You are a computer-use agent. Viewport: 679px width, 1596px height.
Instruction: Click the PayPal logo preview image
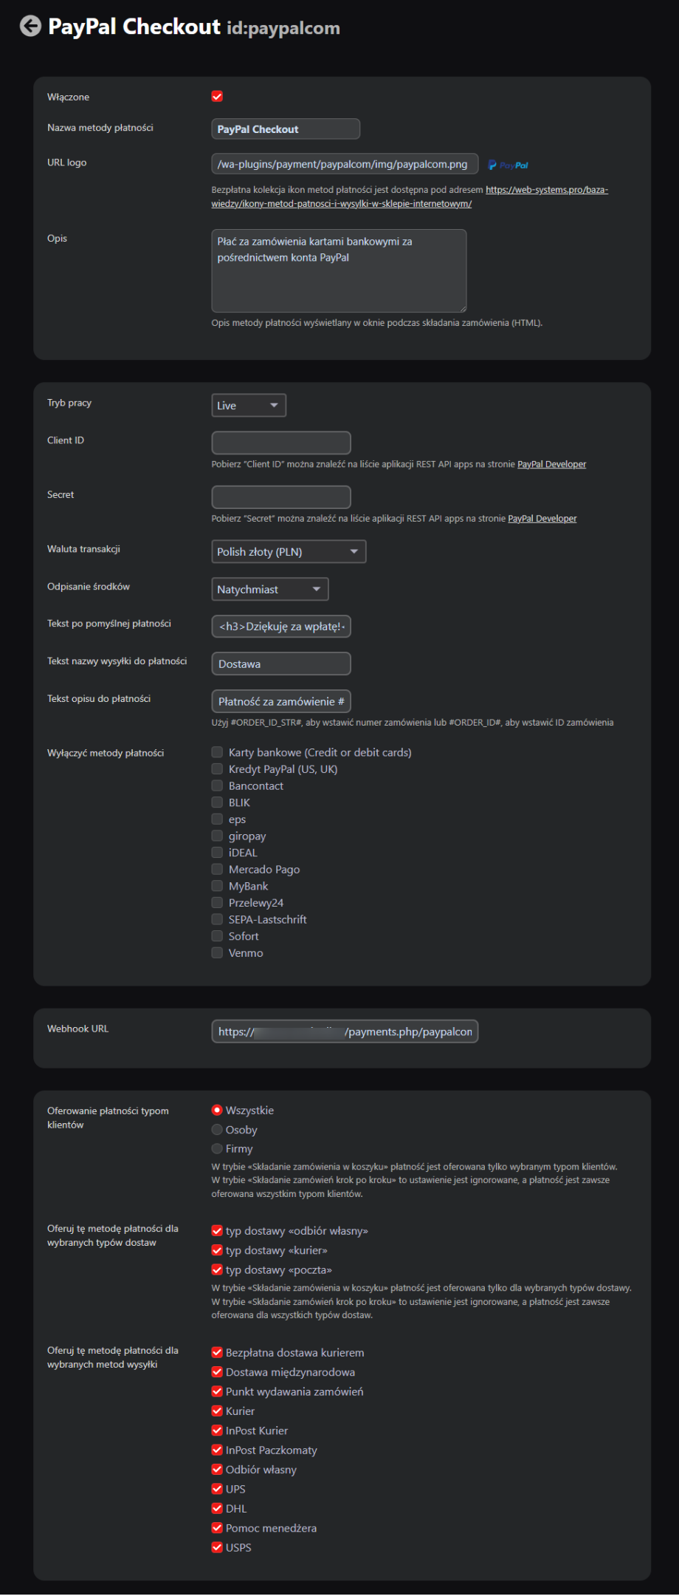tap(509, 165)
